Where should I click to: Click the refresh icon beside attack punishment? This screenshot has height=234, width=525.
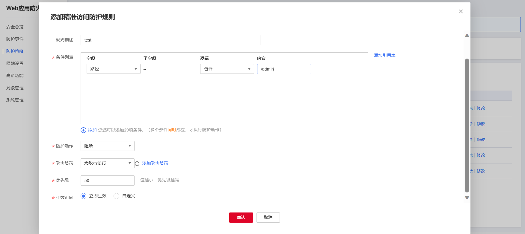(x=137, y=163)
